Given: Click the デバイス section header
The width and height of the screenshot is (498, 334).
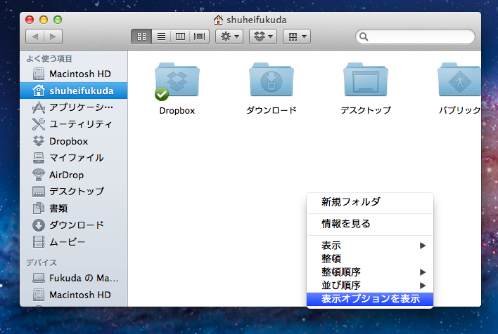Looking at the screenshot, I should (41, 262).
